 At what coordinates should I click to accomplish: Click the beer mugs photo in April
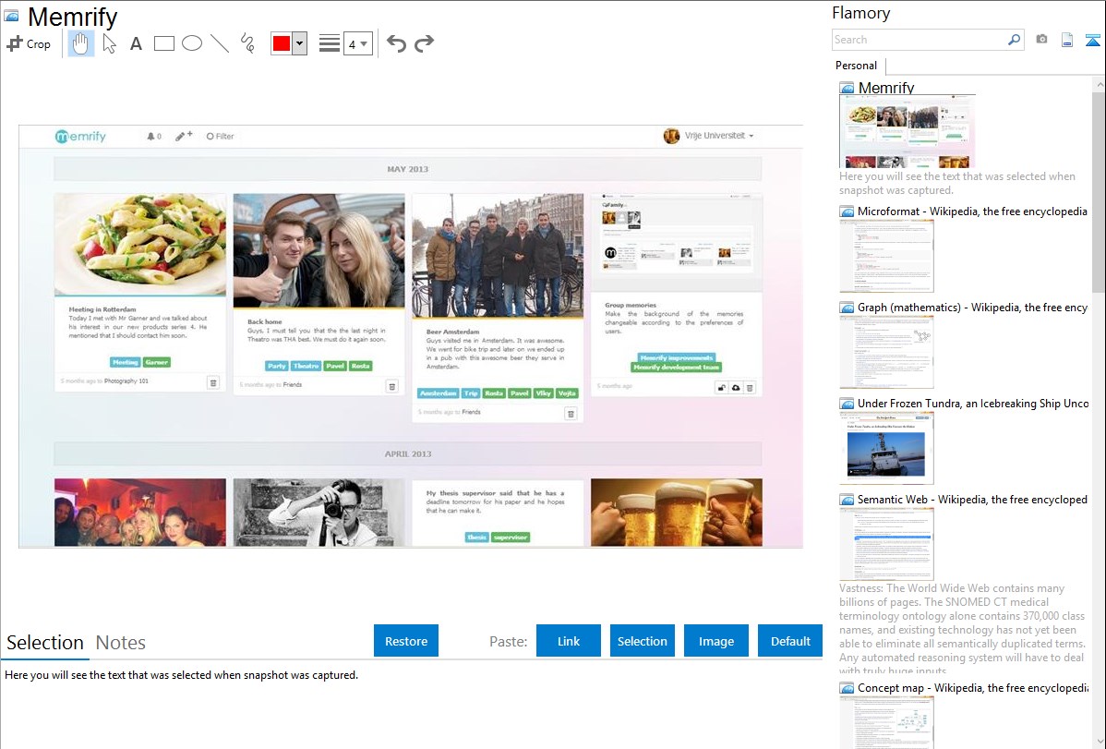click(x=677, y=513)
